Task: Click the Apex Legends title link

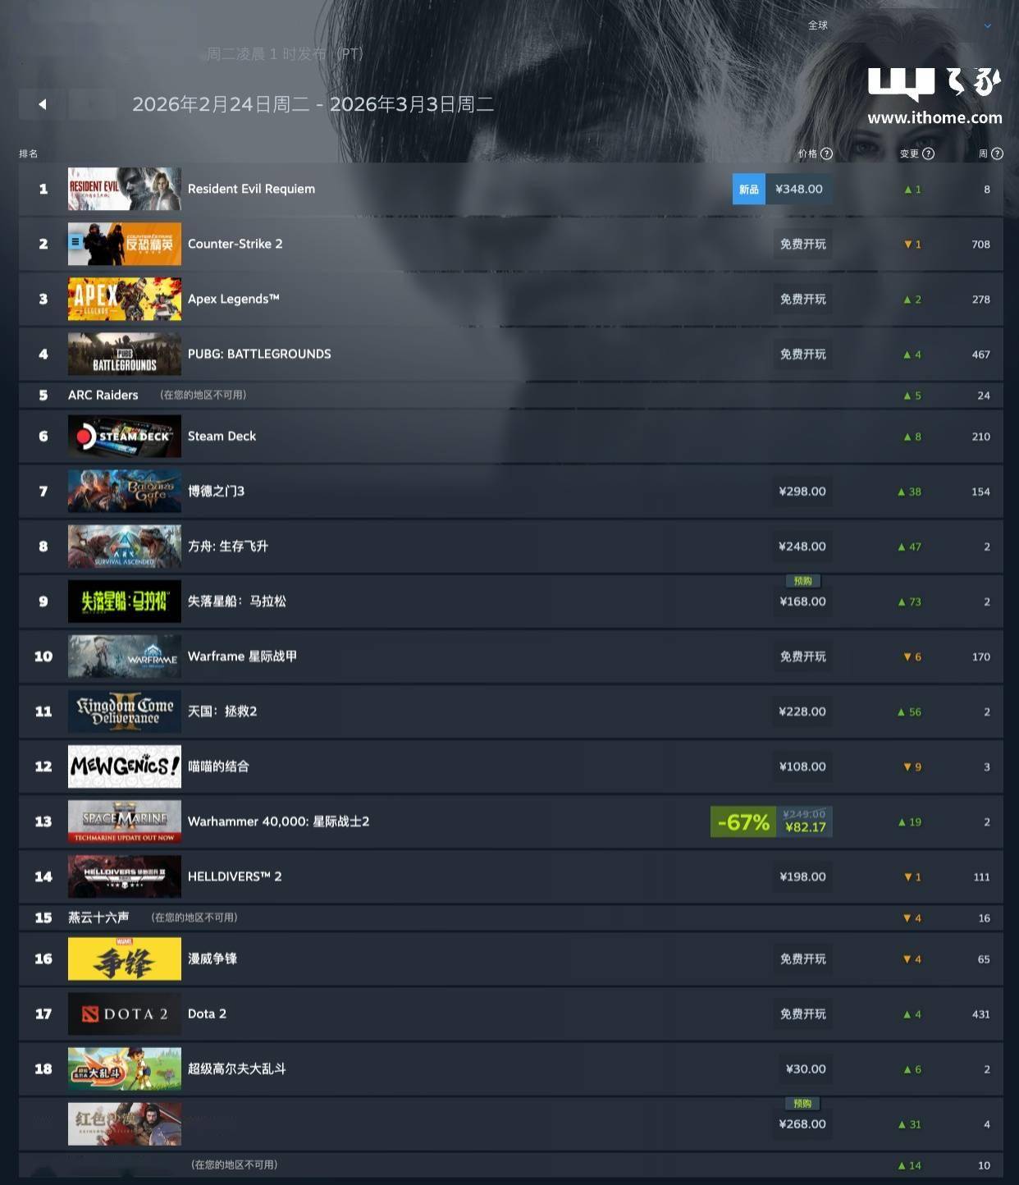Action: click(x=234, y=299)
